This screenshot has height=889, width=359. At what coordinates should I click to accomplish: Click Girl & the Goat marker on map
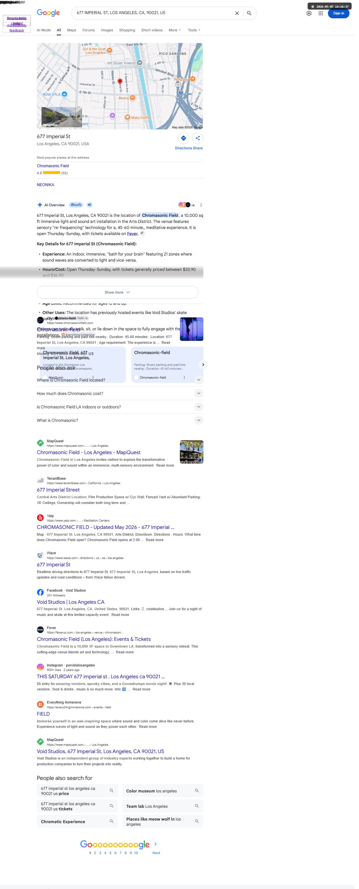[x=110, y=51]
